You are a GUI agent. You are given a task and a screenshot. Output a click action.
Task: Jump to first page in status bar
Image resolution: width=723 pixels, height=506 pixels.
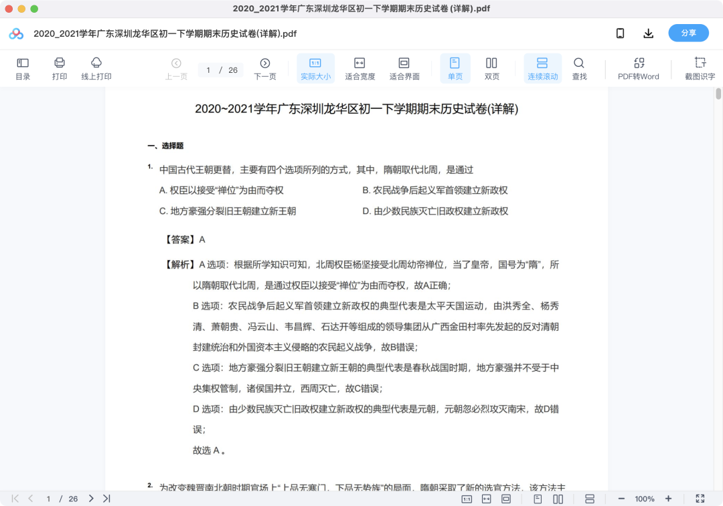(x=15, y=499)
